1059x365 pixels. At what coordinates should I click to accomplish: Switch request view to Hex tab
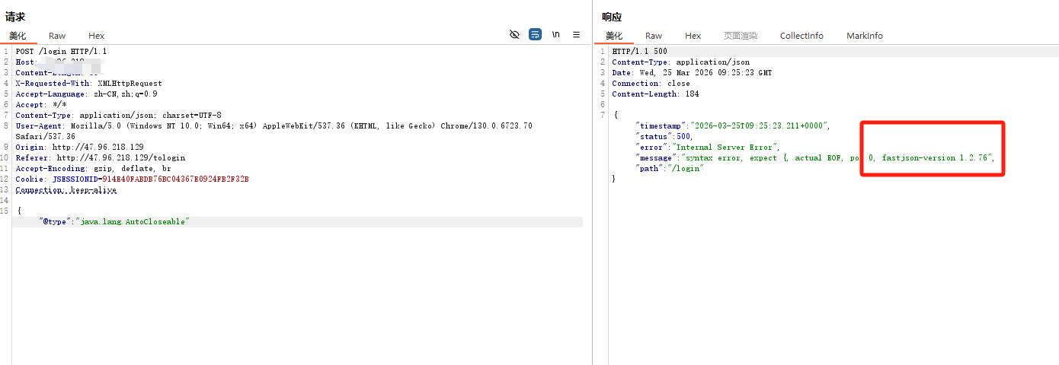pyautogui.click(x=96, y=36)
